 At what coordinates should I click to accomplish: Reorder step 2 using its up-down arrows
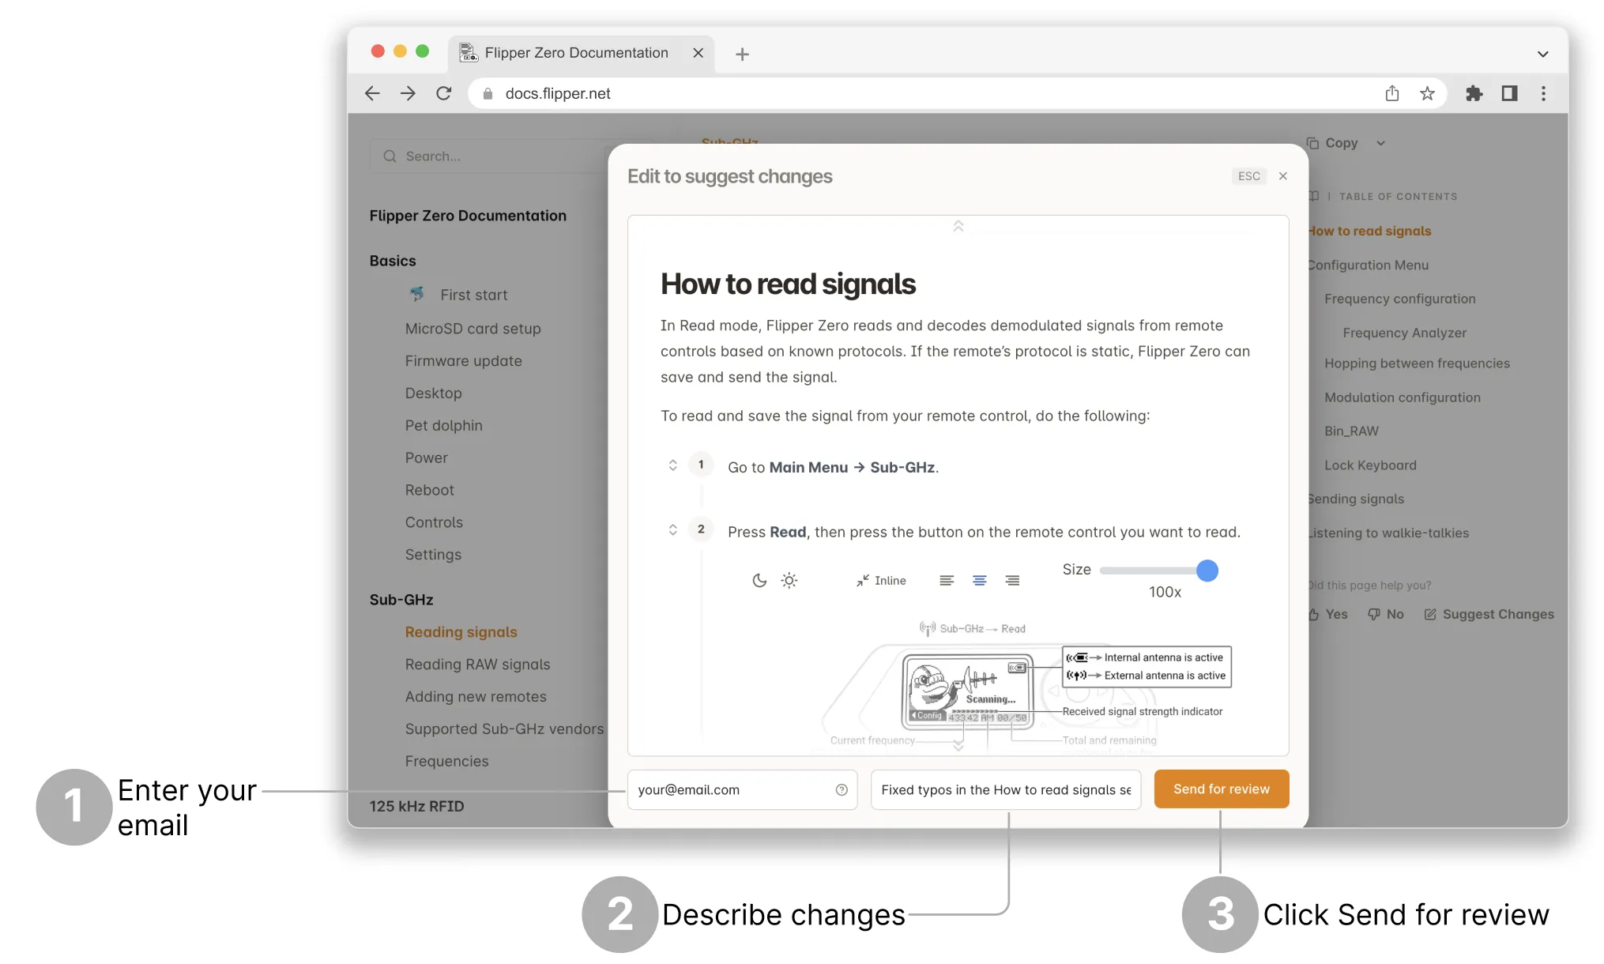672,530
